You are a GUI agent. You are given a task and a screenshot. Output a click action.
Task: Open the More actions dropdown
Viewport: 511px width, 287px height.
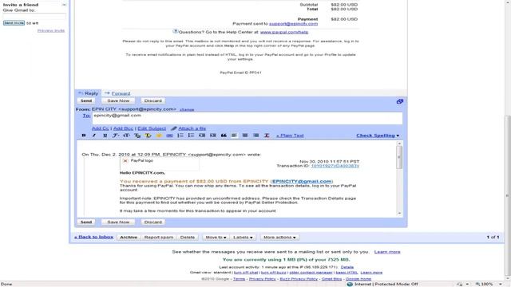coord(279,238)
